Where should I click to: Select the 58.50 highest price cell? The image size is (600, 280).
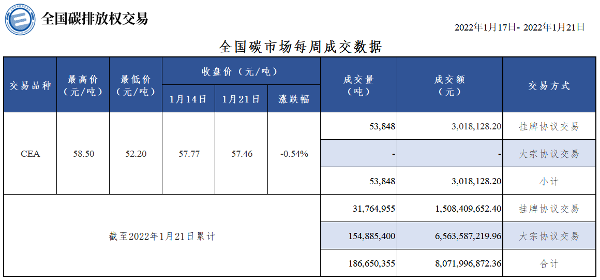point(83,154)
